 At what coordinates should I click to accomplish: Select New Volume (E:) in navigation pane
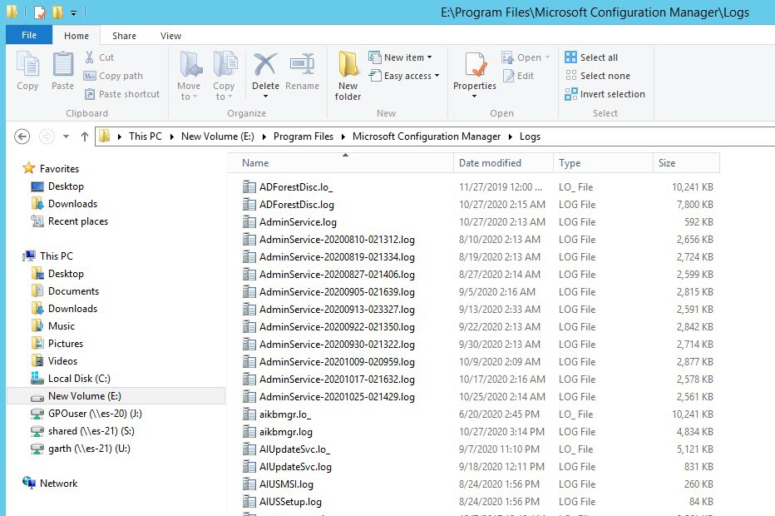pyautogui.click(x=116, y=396)
